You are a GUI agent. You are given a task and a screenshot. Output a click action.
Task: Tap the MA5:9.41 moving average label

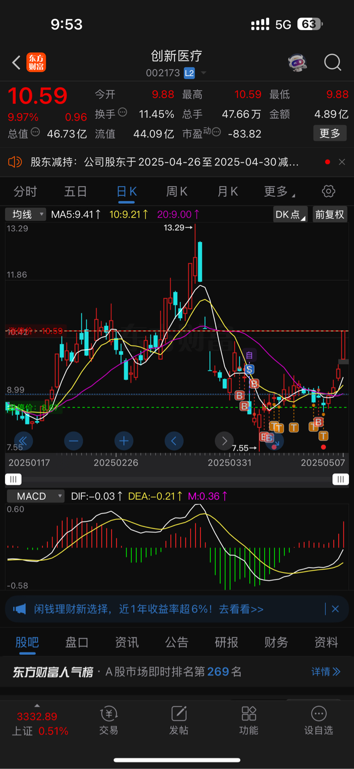tap(77, 214)
